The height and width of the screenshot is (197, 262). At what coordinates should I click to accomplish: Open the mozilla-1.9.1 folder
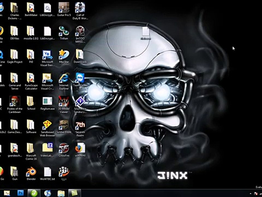(31, 33)
